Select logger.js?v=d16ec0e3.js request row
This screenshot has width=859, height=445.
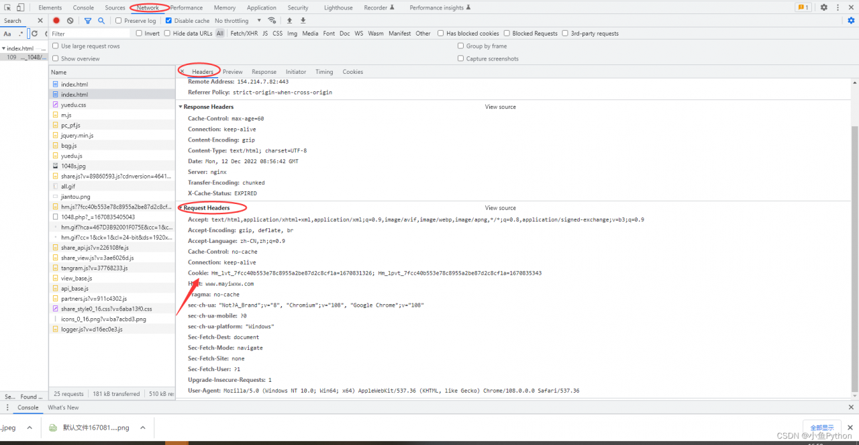pos(111,330)
